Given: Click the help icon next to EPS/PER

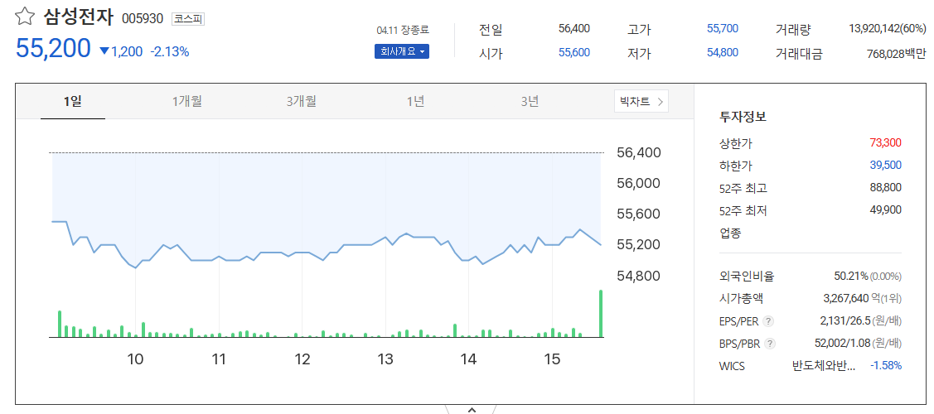Looking at the screenshot, I should pos(768,321).
